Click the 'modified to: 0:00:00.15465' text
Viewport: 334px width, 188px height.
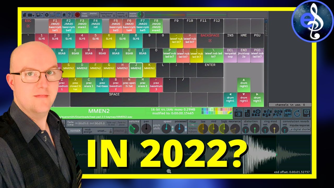(172, 113)
